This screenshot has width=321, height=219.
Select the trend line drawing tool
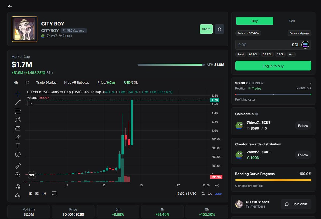[x=18, y=102]
